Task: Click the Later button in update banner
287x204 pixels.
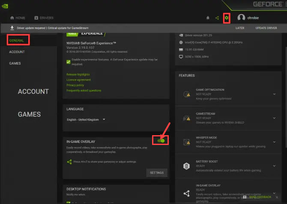Action: click(240, 28)
